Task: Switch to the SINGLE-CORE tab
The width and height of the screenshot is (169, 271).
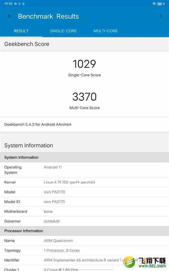Action: (63, 31)
